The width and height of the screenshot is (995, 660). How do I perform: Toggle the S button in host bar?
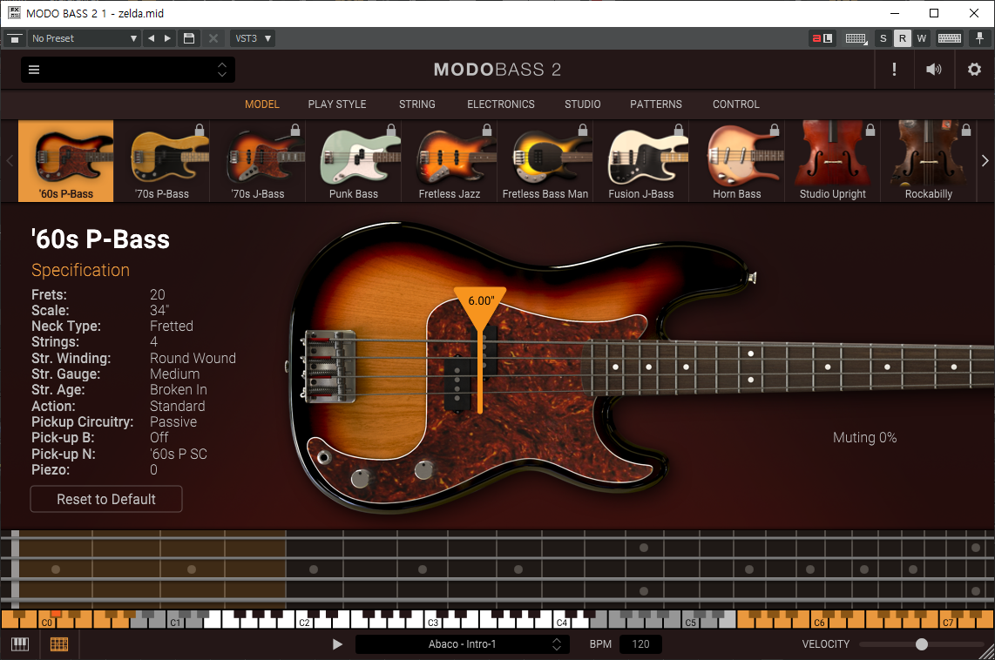883,38
